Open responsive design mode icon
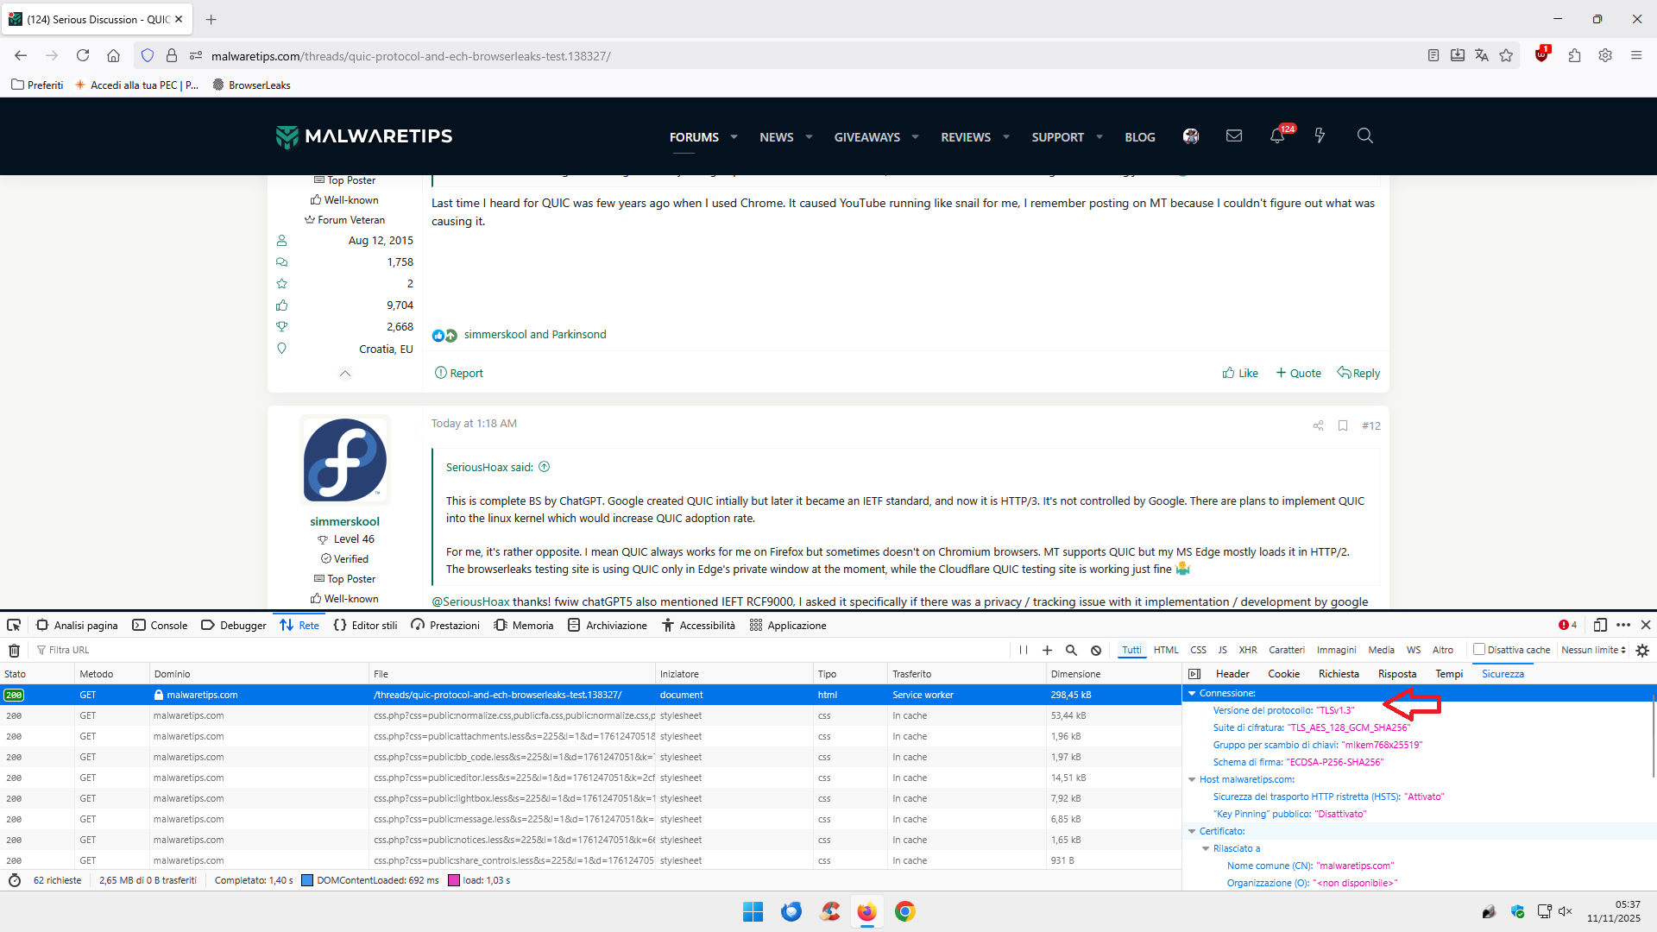The width and height of the screenshot is (1657, 932). [1600, 626]
